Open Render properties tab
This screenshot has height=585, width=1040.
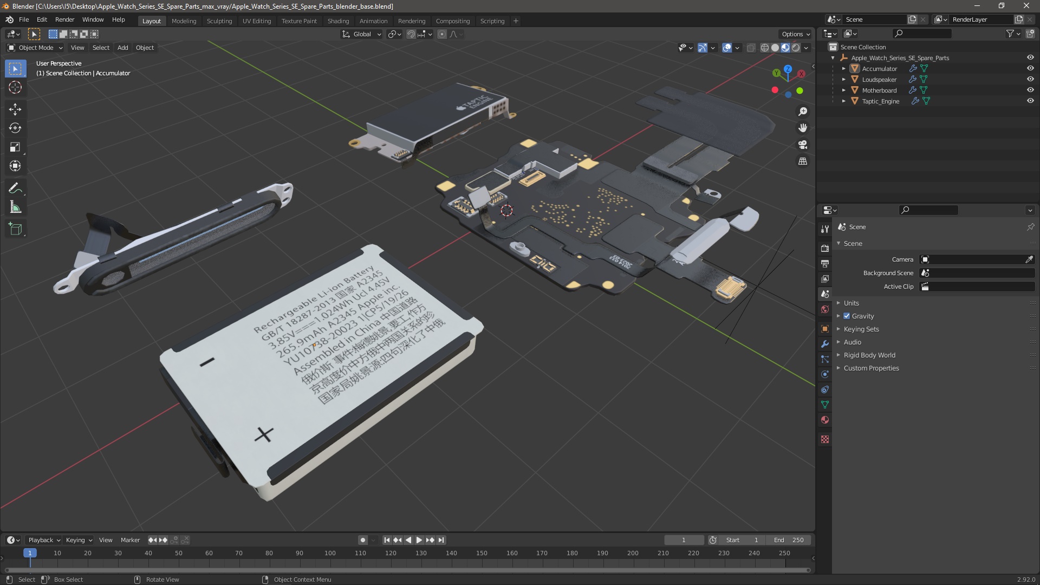(x=825, y=248)
